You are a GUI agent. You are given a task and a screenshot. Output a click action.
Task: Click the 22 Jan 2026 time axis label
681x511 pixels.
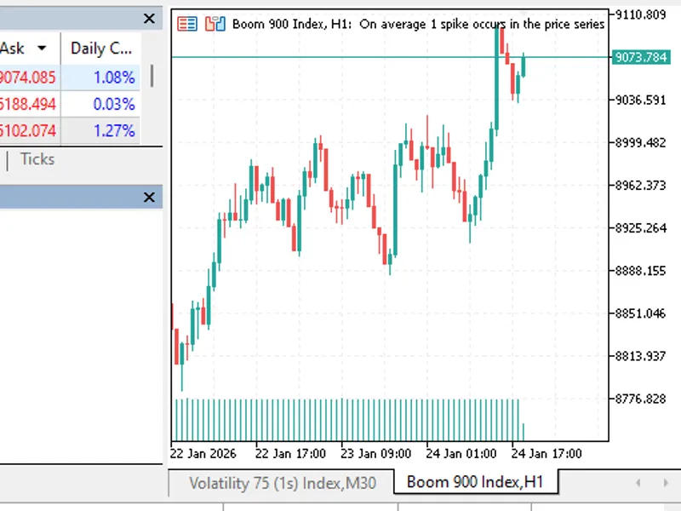coord(203,454)
